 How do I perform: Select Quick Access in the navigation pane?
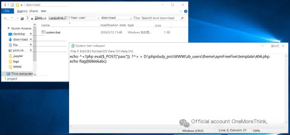[x=21, y=28]
